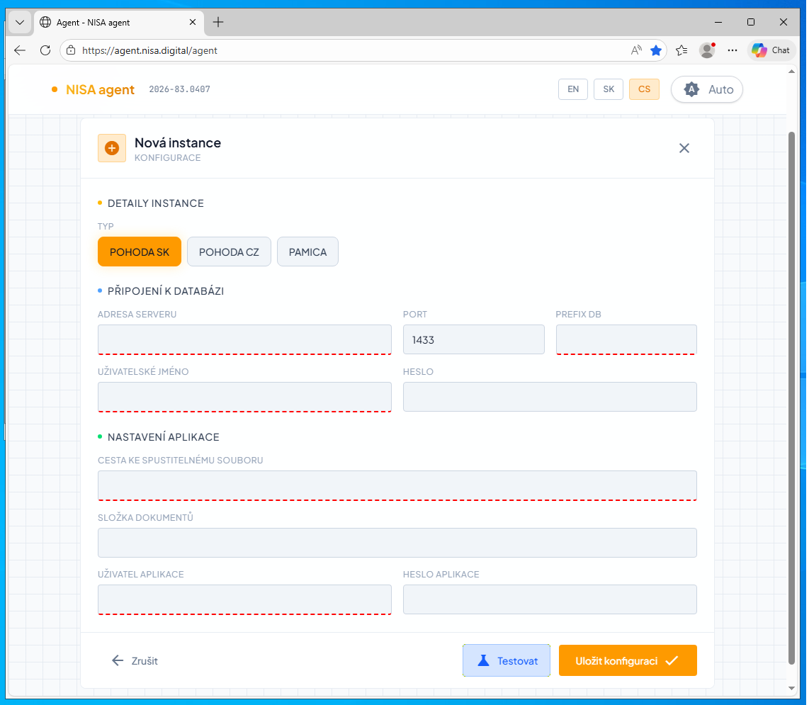This screenshot has height=705, width=809.
Task: Open the browser profile avatar icon
Action: pyautogui.click(x=706, y=50)
